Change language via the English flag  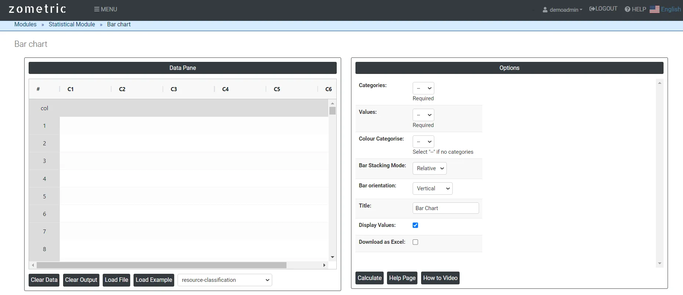(665, 9)
